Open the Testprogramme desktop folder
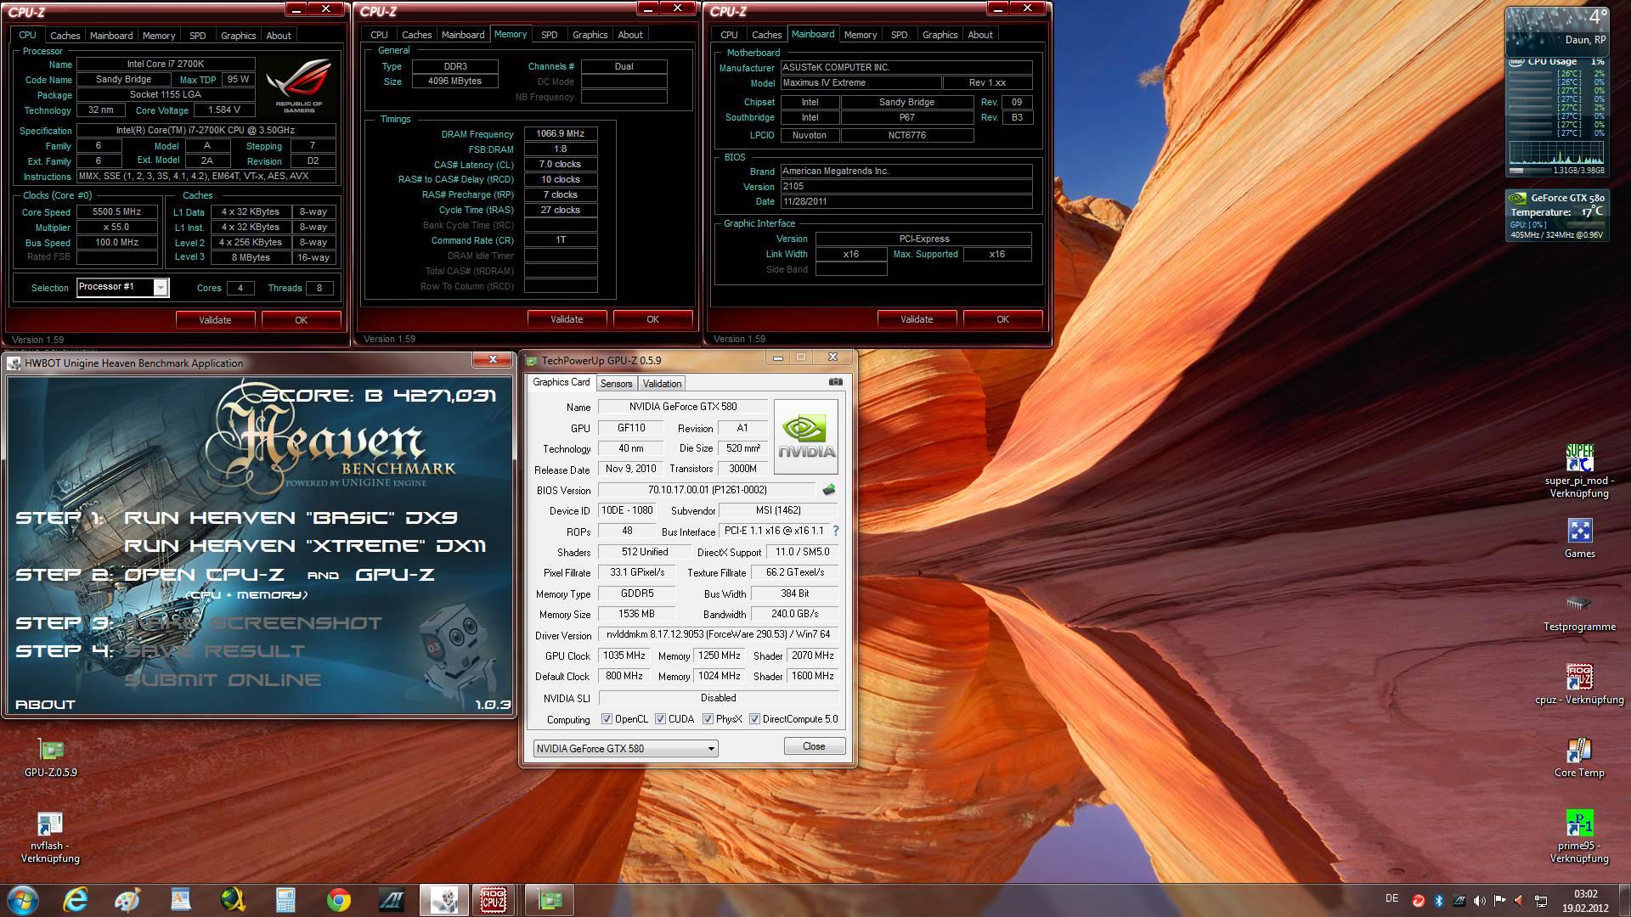 (1579, 612)
